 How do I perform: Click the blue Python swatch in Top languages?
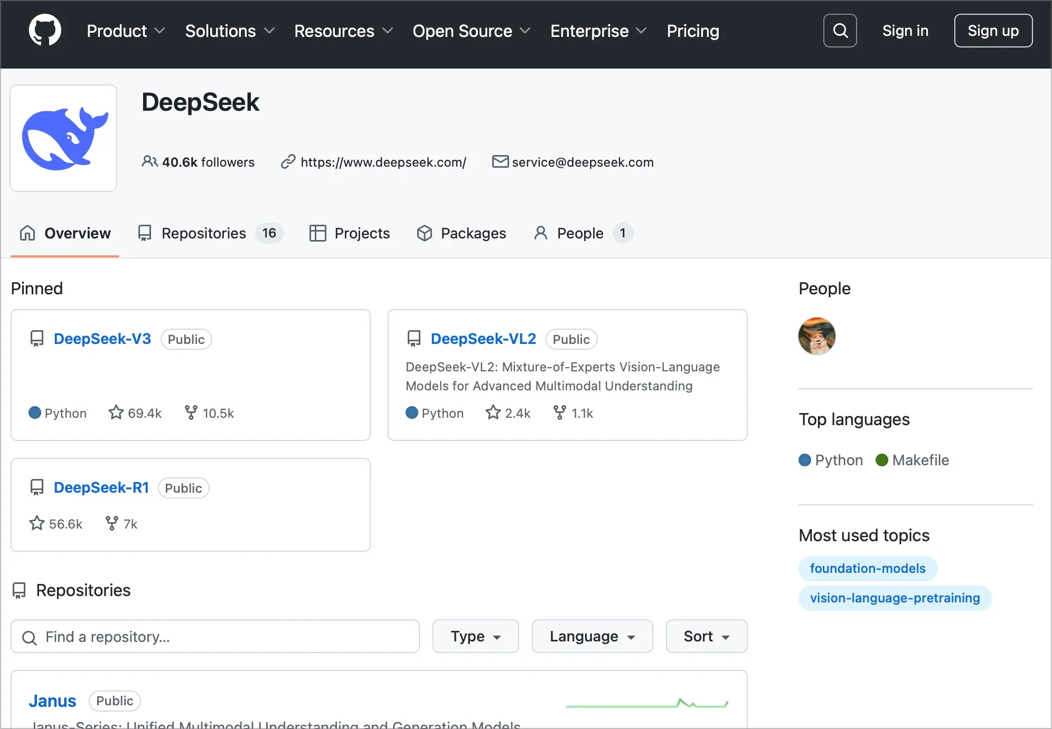click(x=805, y=460)
